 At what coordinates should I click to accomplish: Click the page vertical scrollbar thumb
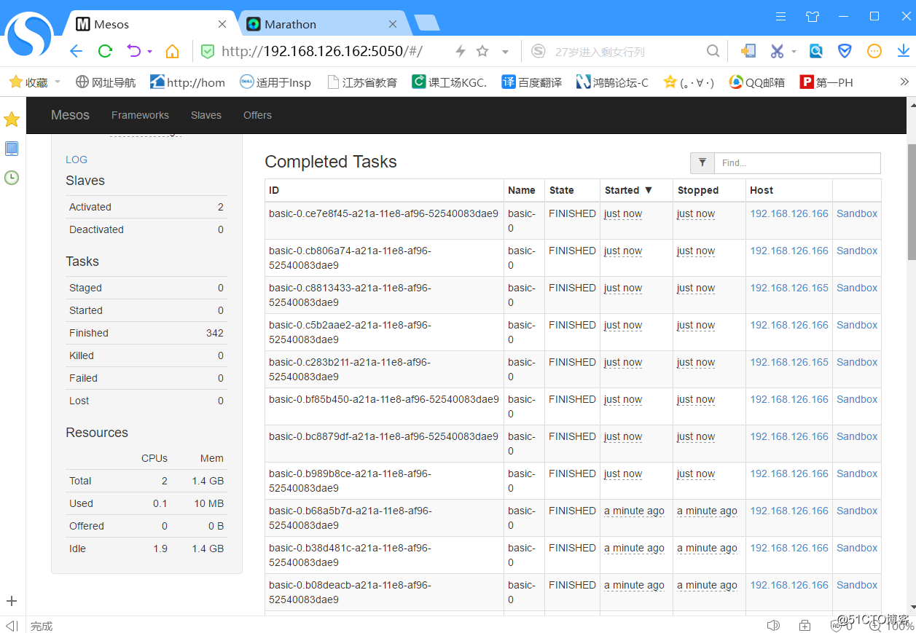pyautogui.click(x=911, y=201)
